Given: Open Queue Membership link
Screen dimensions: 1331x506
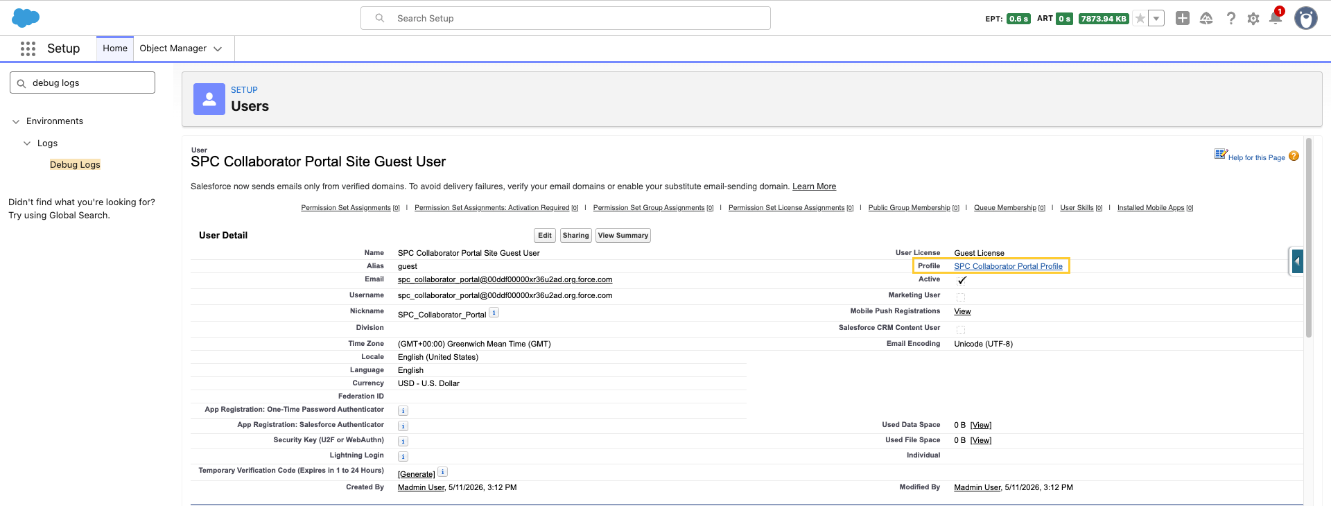Looking at the screenshot, I should click(1005, 208).
